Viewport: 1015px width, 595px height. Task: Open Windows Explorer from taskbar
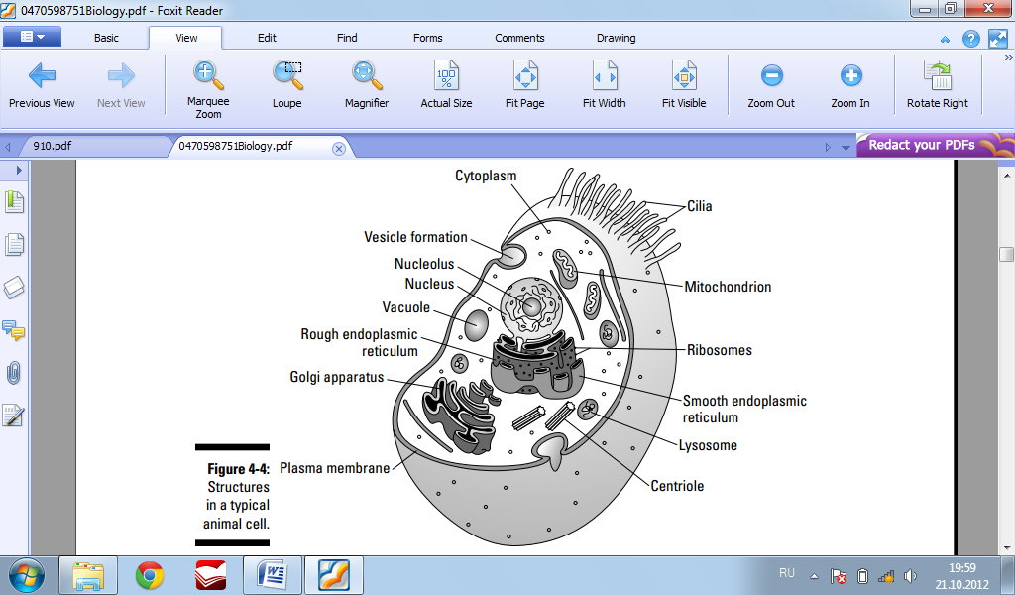pyautogui.click(x=88, y=575)
